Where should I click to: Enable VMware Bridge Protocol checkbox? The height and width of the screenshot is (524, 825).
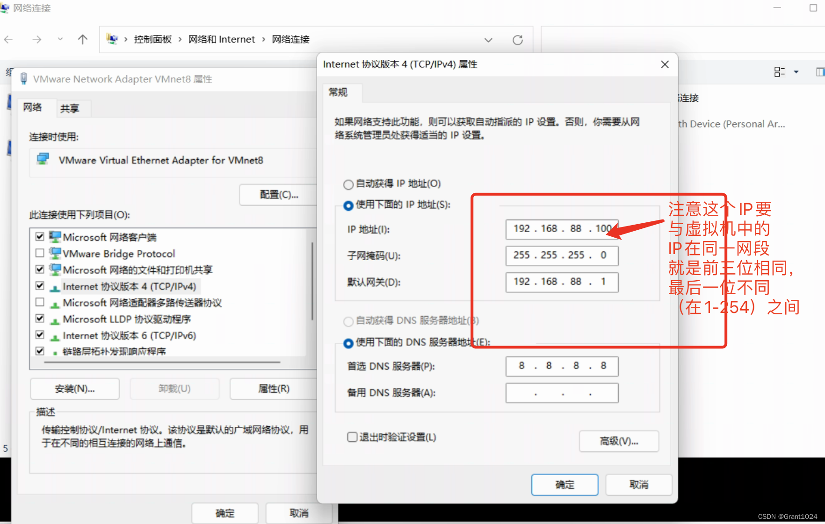(x=40, y=253)
